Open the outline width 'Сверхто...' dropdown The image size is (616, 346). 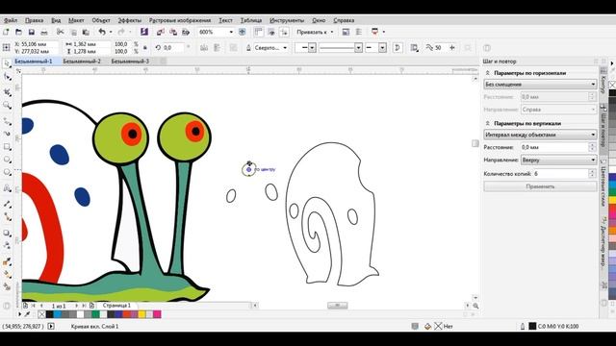coord(285,47)
